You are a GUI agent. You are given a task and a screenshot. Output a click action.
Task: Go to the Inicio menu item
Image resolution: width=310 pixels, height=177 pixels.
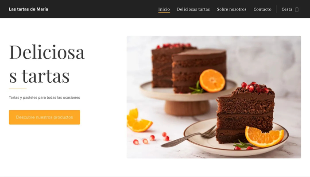(x=164, y=9)
